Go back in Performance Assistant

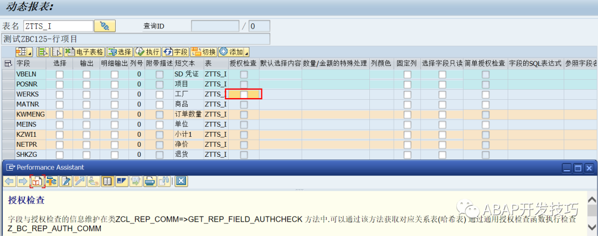coord(10,181)
